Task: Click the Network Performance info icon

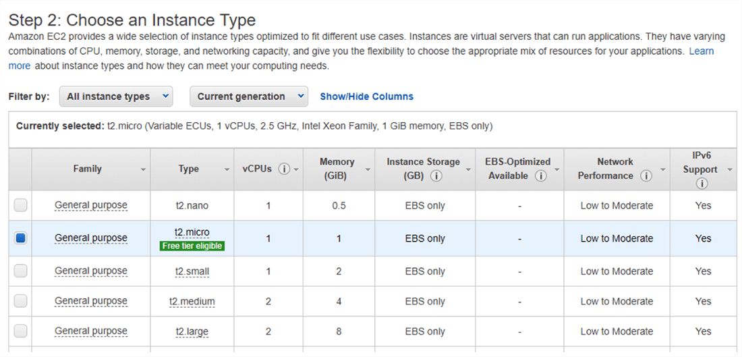Action: pyautogui.click(x=646, y=176)
